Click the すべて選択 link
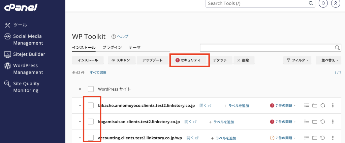 (x=98, y=73)
